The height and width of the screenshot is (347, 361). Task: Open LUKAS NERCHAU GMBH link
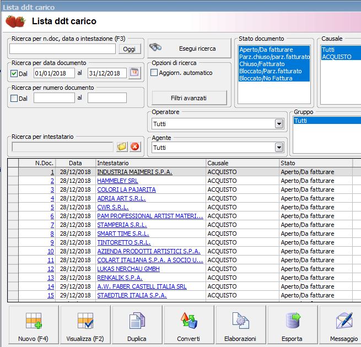click(128, 269)
